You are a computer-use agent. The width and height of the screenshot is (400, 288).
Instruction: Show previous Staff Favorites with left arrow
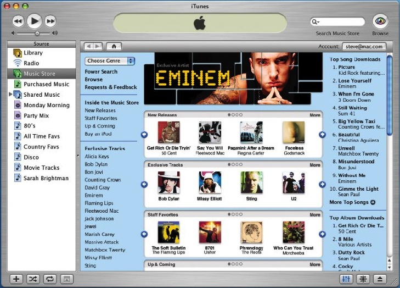(x=144, y=234)
